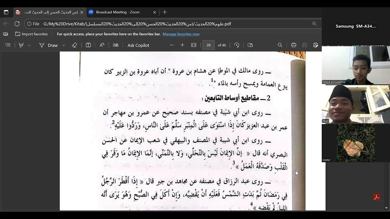The image size is (390, 219).
Task: Import favorites into the browser
Action: click(31, 34)
